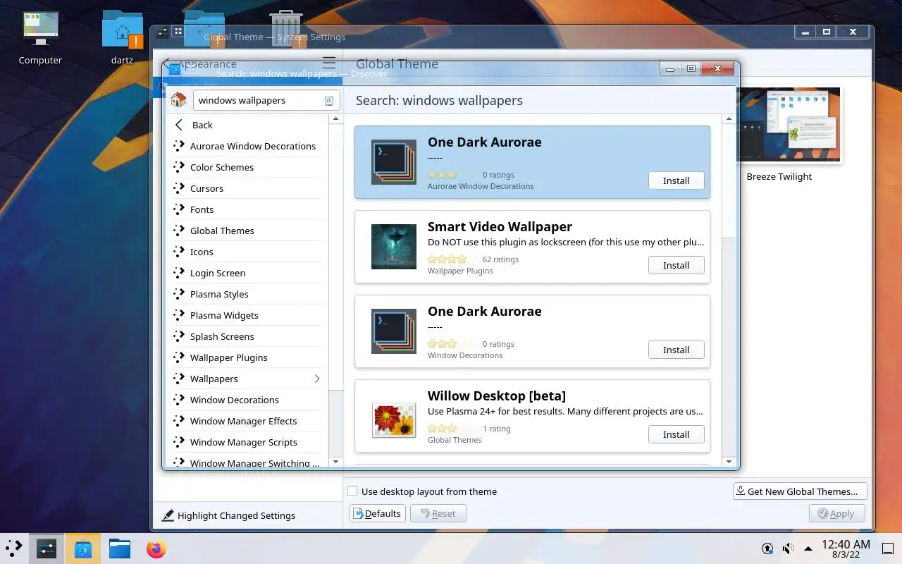Install the first One Dark Aurorae

point(676,180)
